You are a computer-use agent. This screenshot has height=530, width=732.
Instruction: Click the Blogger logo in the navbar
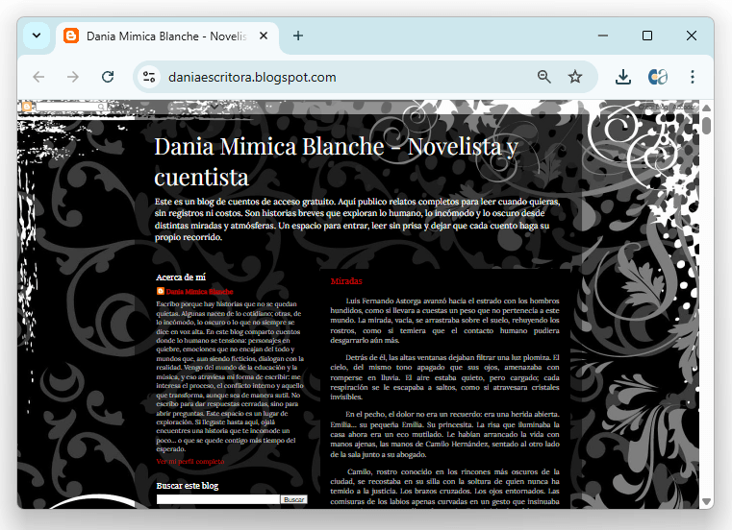(27, 107)
